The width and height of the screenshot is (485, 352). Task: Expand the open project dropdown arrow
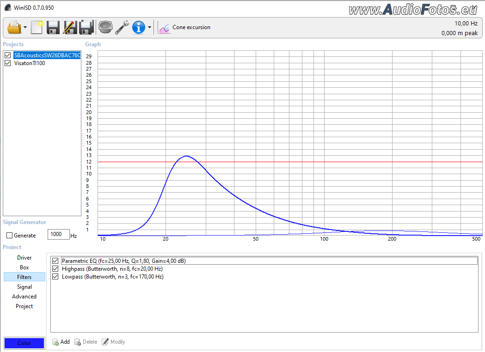coord(25,28)
